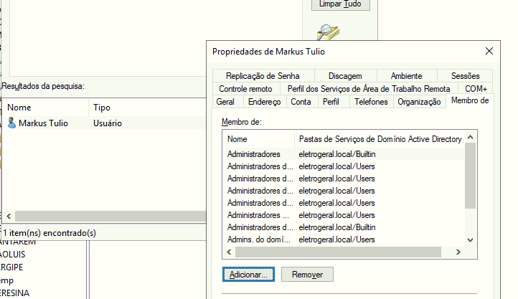Switch to the Endereço tab
This screenshot has width=518, height=299.
coord(264,102)
